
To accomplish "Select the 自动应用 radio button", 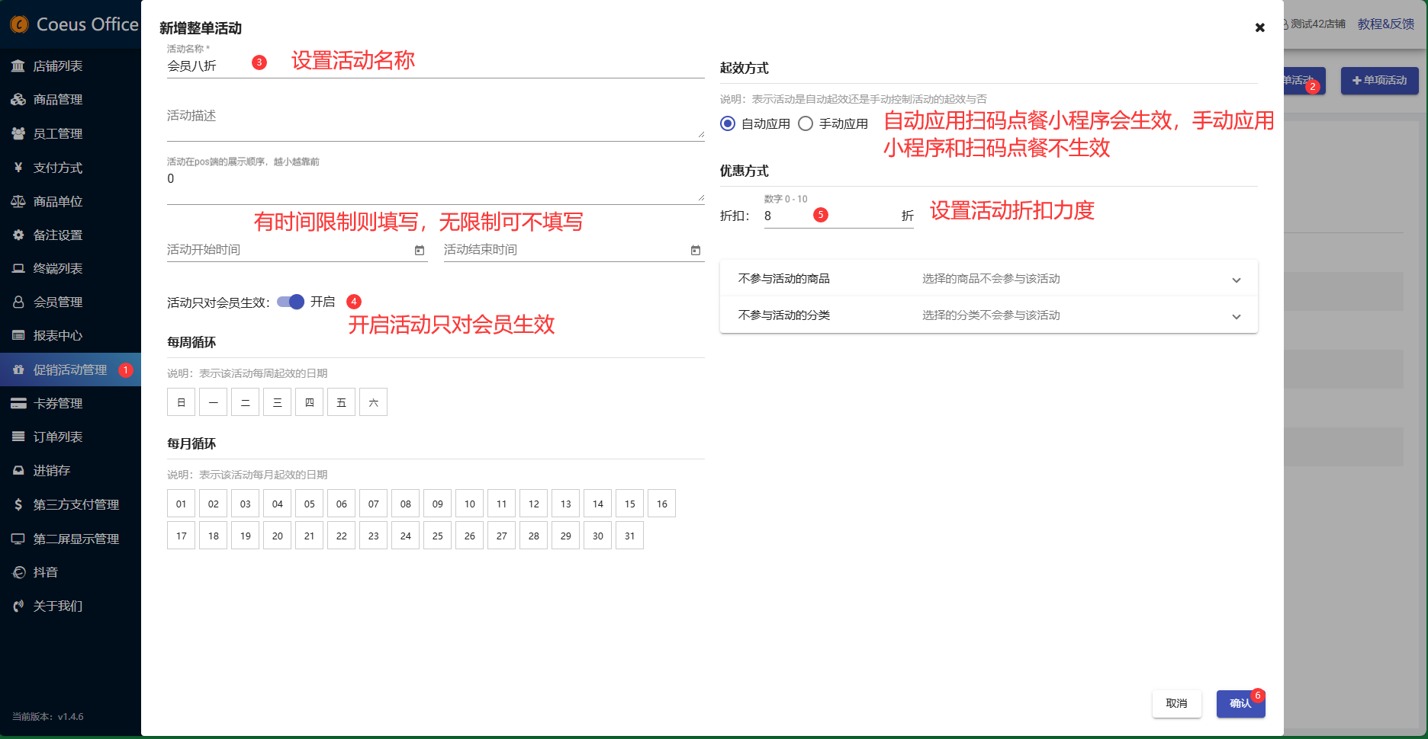I will point(728,123).
